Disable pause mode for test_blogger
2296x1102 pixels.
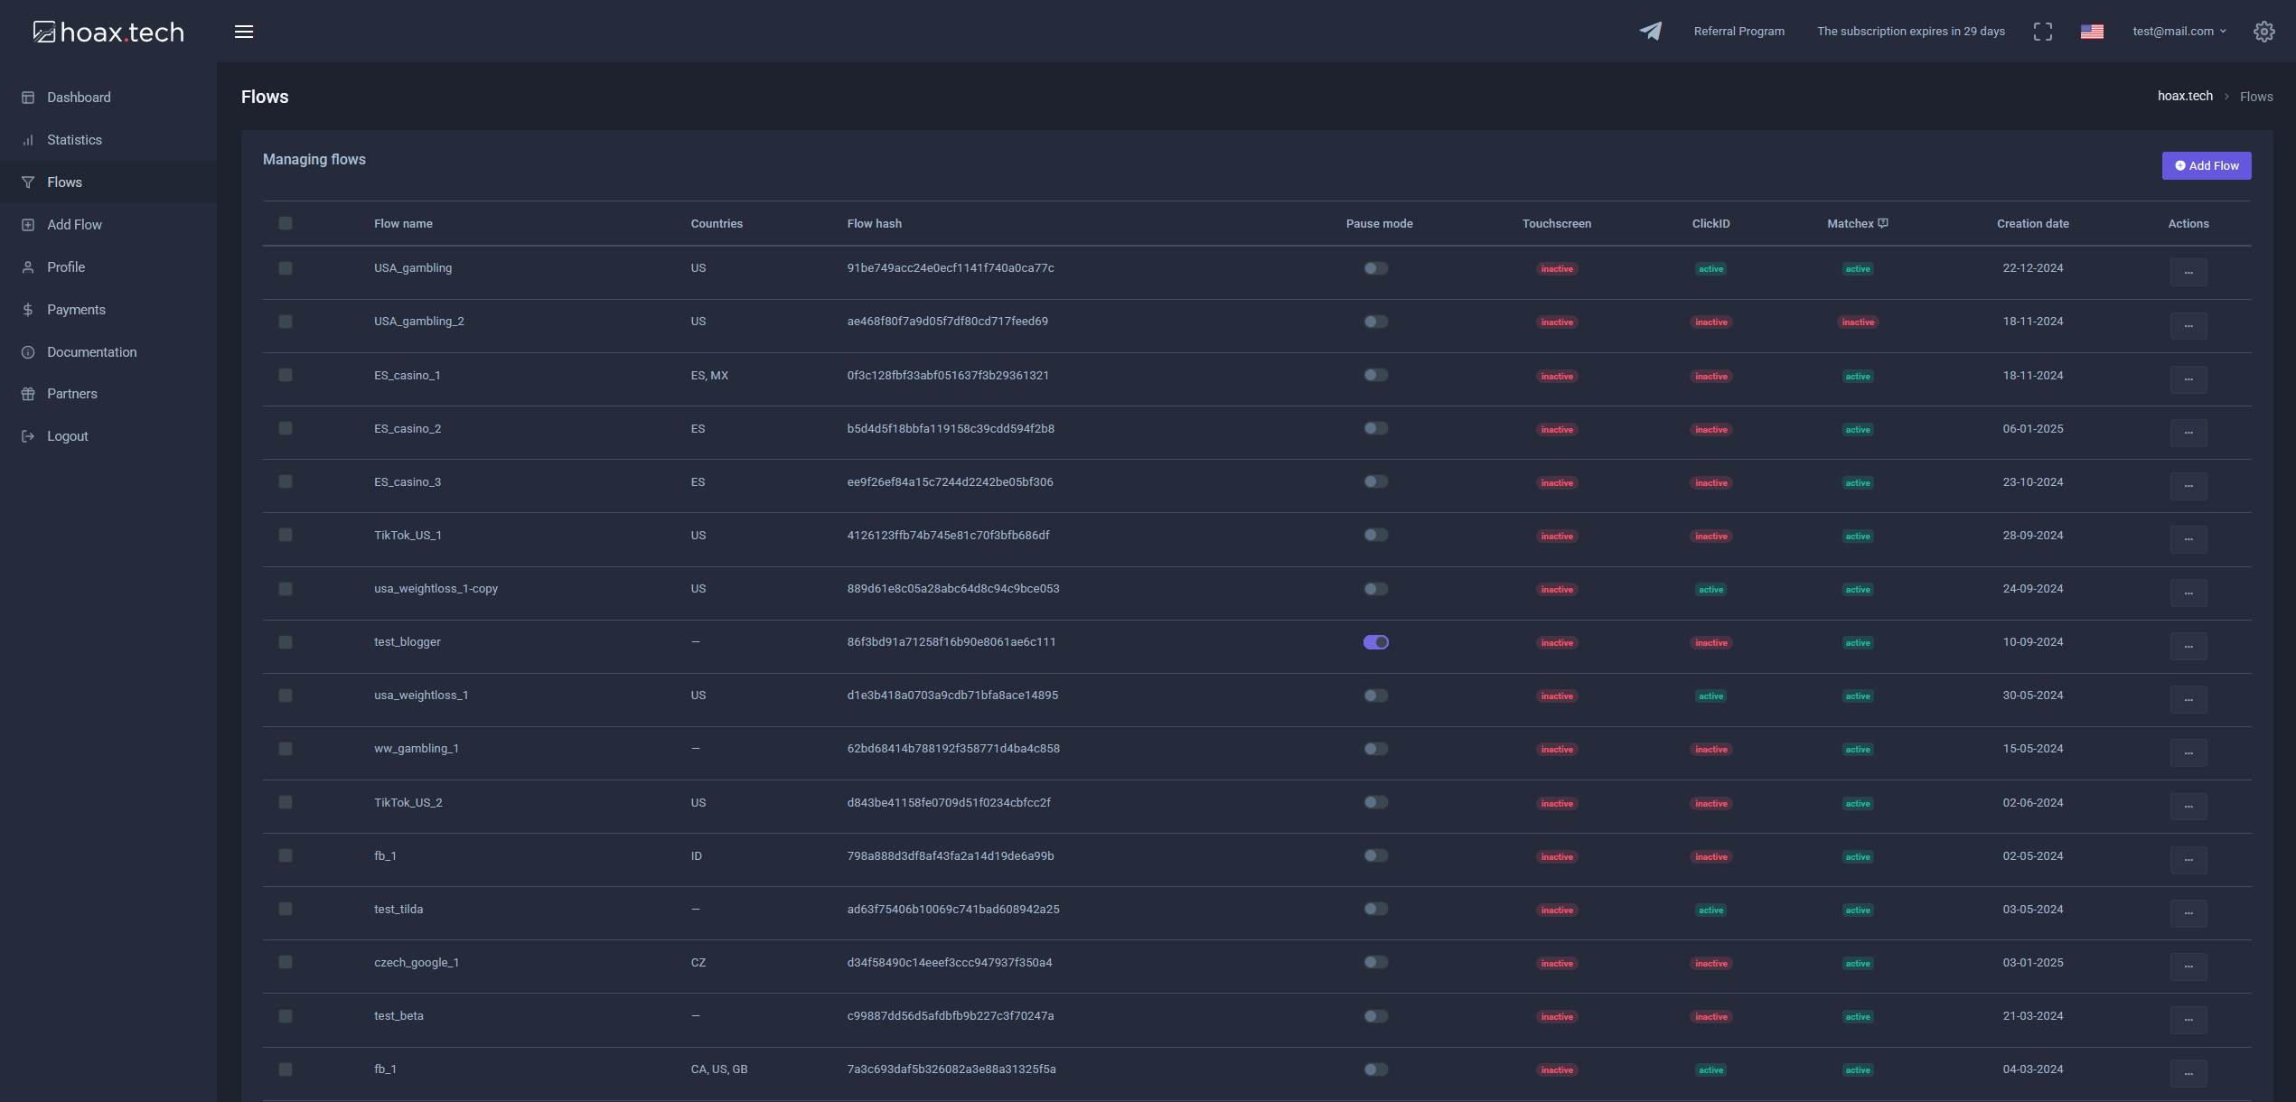[x=1376, y=642]
